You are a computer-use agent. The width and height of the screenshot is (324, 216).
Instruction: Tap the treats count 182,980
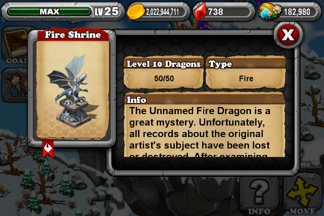coord(297,12)
